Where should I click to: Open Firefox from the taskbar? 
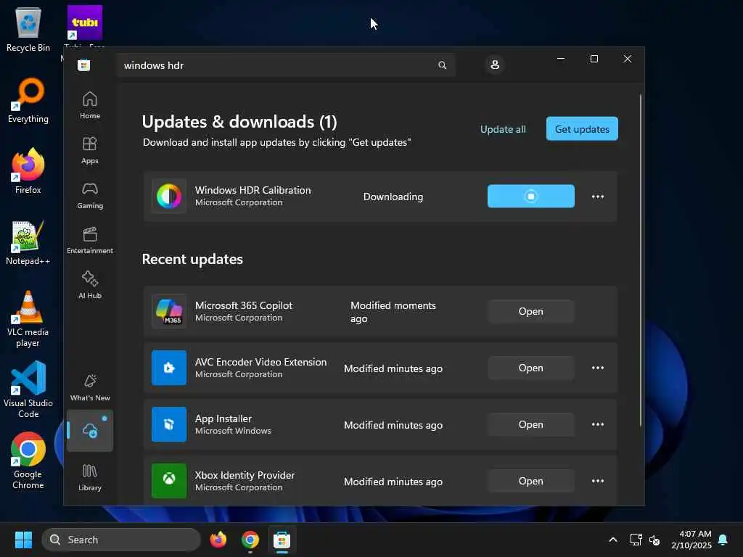[218, 540]
